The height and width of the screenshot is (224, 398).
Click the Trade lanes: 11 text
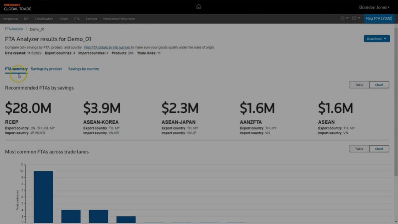[x=149, y=53]
